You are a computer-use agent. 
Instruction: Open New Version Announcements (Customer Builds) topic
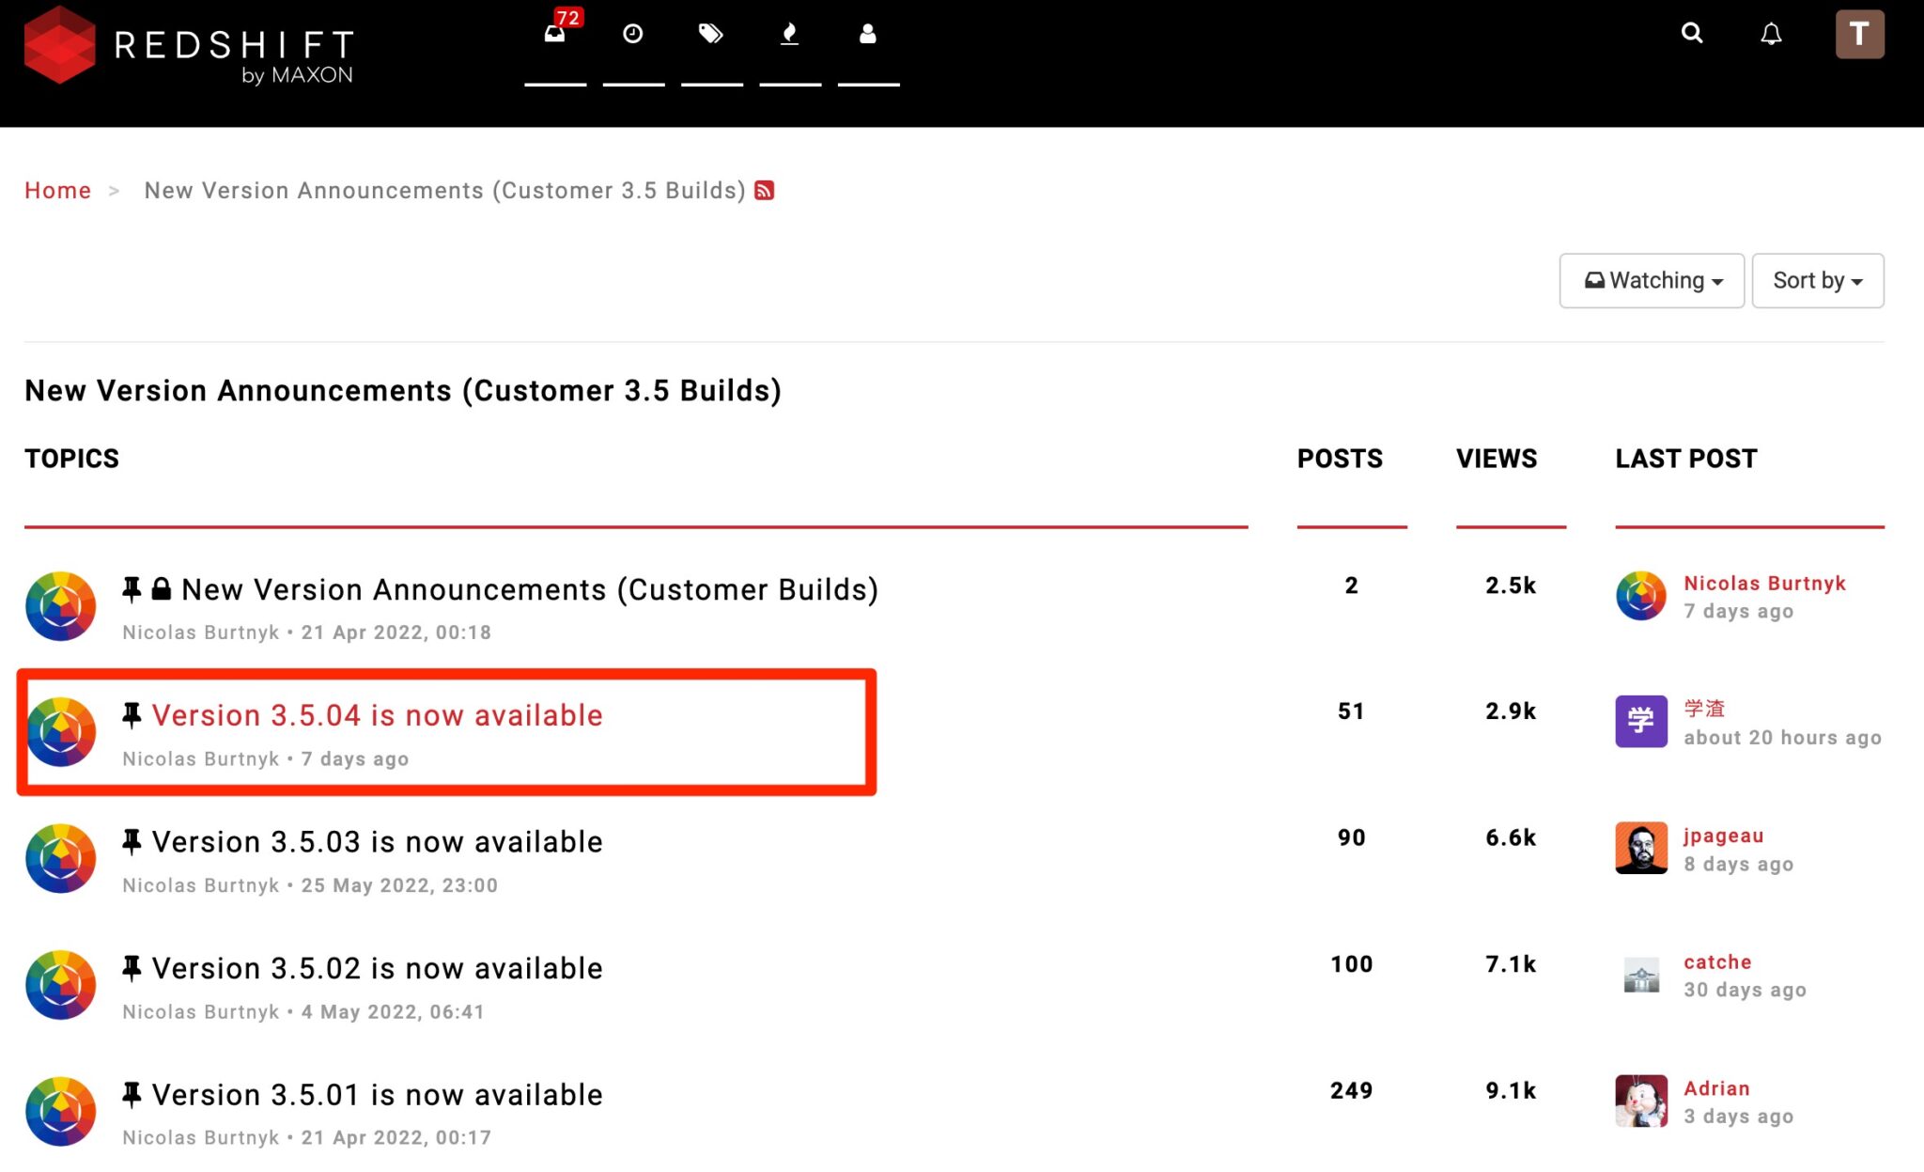[x=529, y=590]
